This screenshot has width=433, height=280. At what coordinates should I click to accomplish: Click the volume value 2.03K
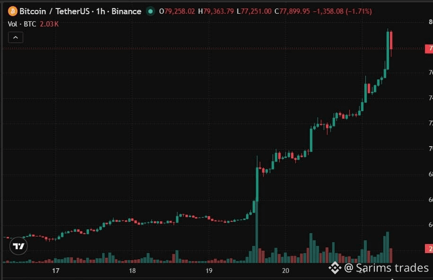[x=49, y=24]
